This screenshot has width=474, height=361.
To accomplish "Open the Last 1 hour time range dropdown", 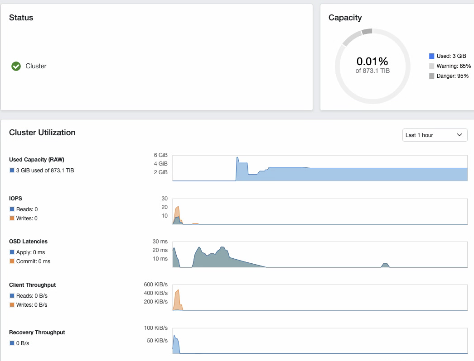I will [x=435, y=135].
